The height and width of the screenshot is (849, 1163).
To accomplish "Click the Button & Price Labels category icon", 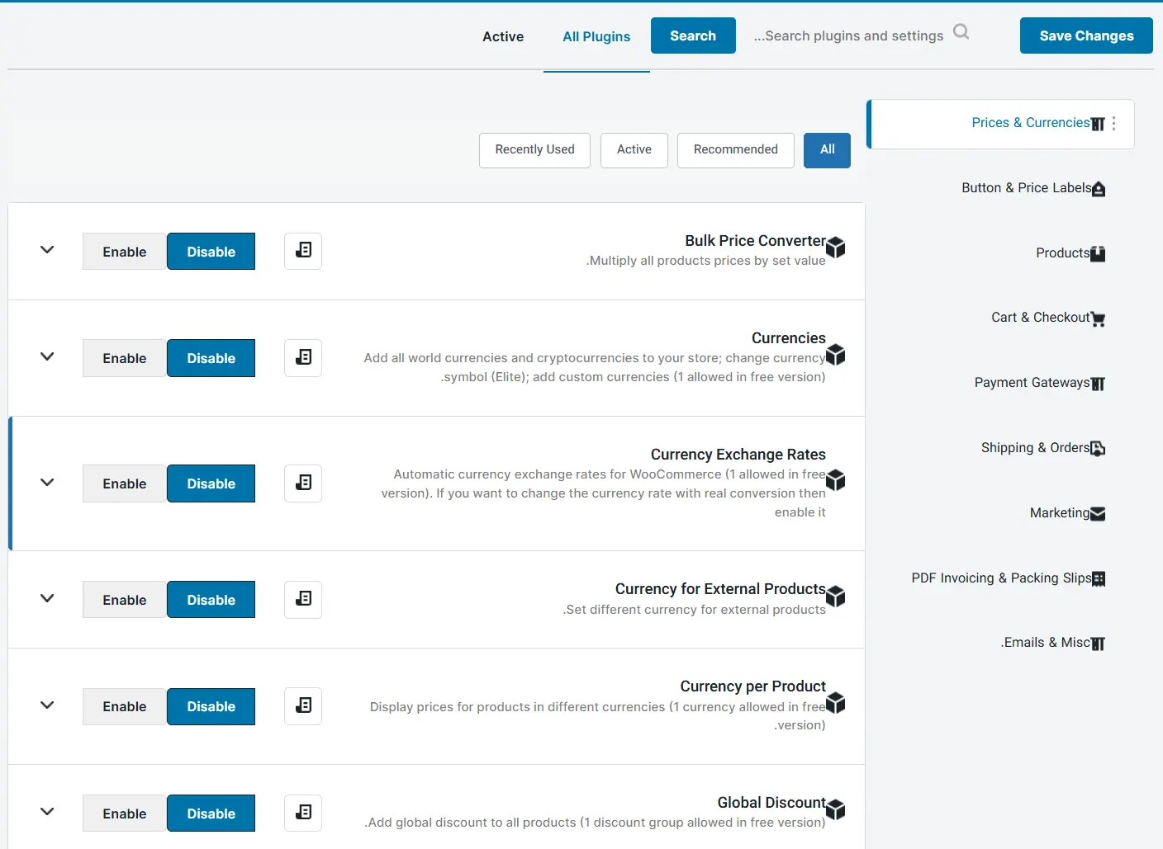I will click(1099, 189).
